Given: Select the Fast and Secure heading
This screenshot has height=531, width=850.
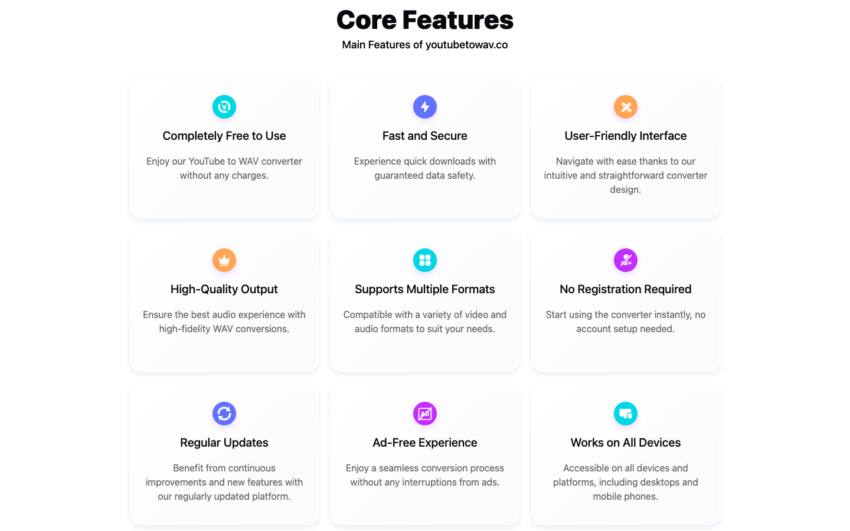Looking at the screenshot, I should 425,136.
